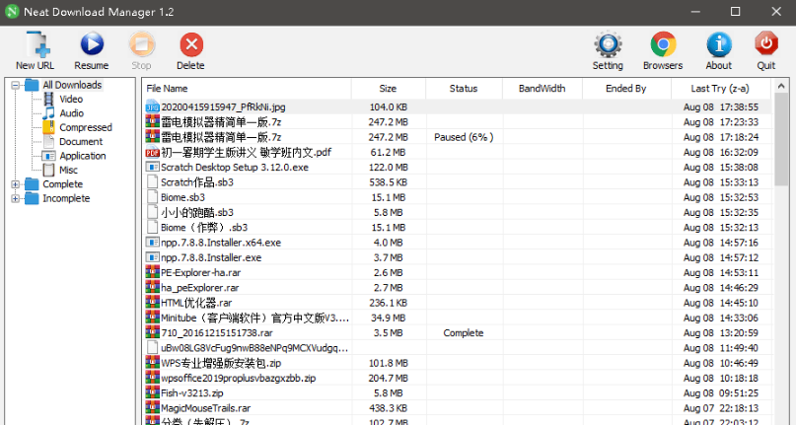Collapse the All Downloads tree node
Screen dimensions: 796x425
15,85
